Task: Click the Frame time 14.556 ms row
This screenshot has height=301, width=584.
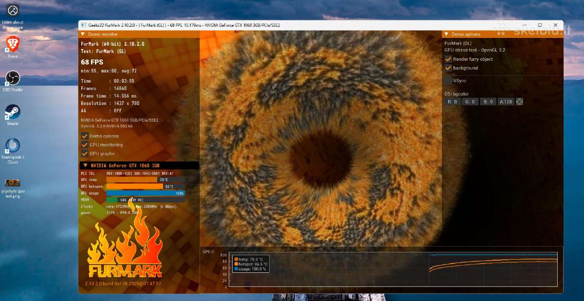Action: coord(109,96)
